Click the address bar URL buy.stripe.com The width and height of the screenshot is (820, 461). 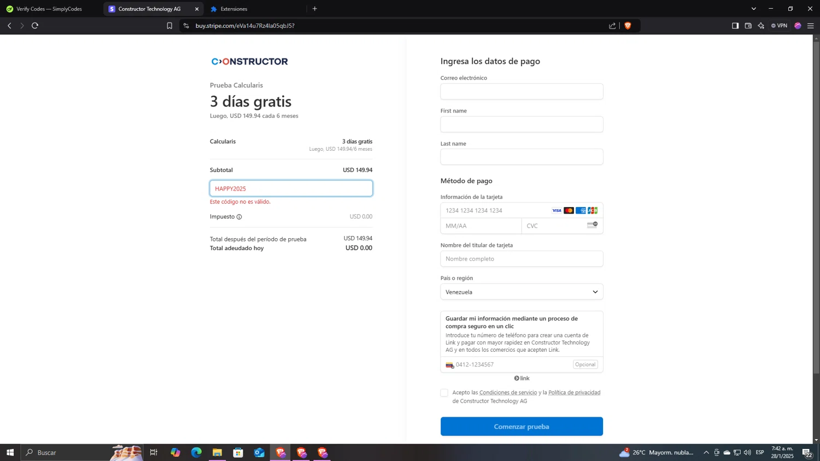[245, 26]
